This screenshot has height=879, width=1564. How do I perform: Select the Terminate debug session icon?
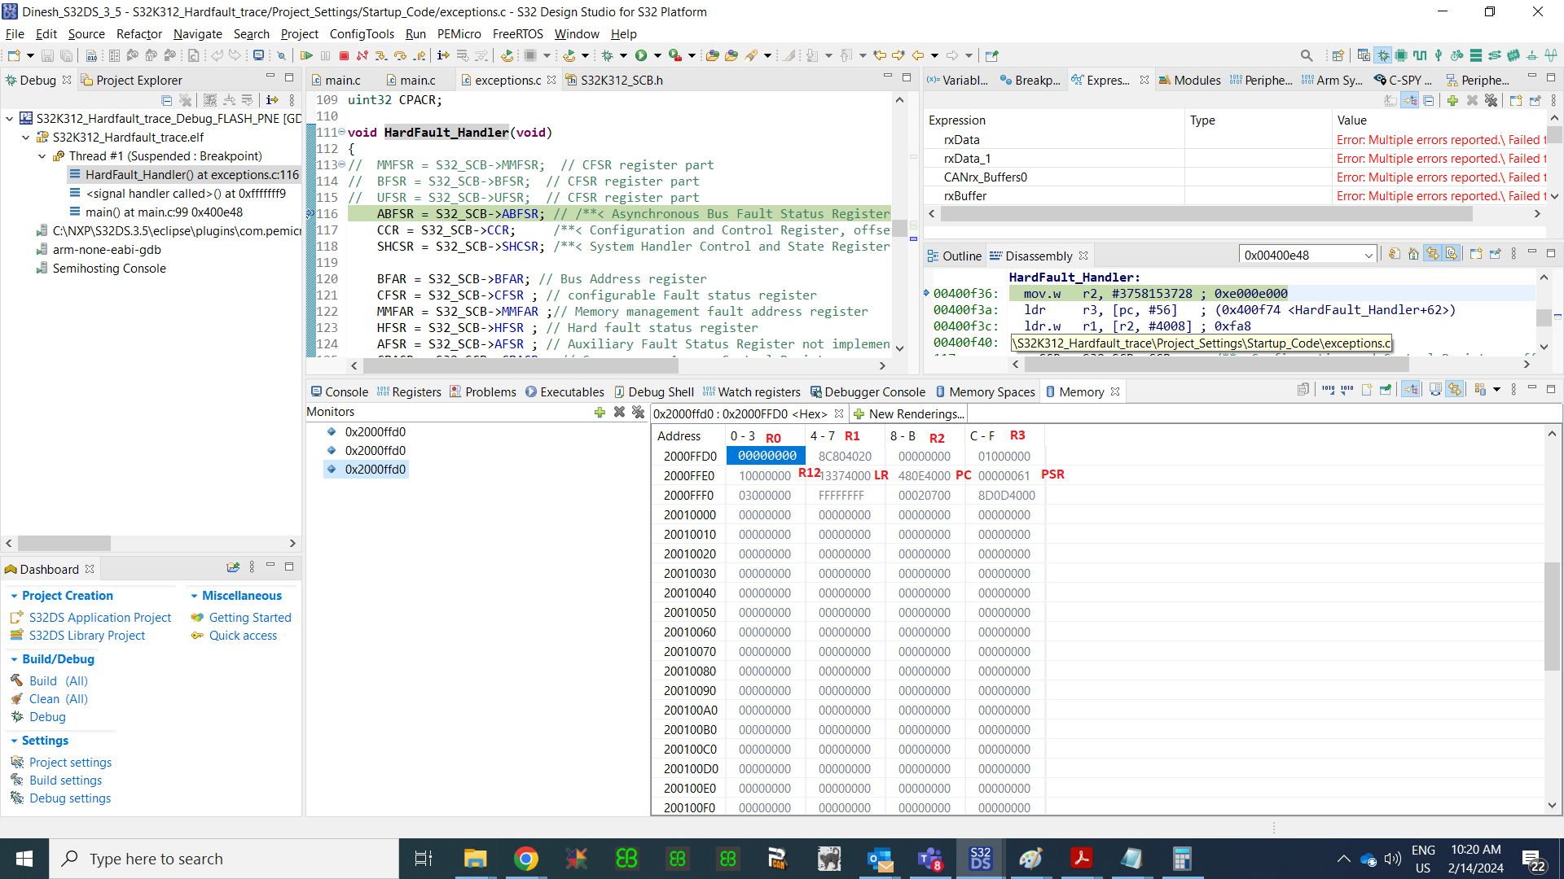coord(345,55)
